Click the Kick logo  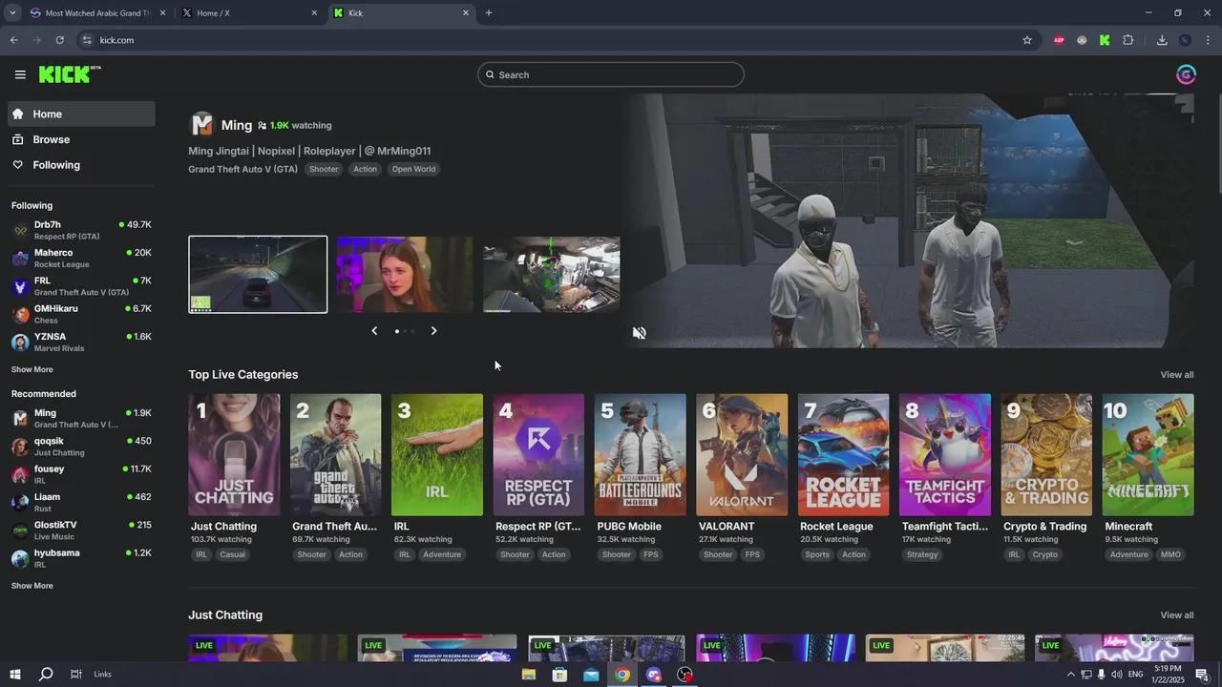click(69, 74)
